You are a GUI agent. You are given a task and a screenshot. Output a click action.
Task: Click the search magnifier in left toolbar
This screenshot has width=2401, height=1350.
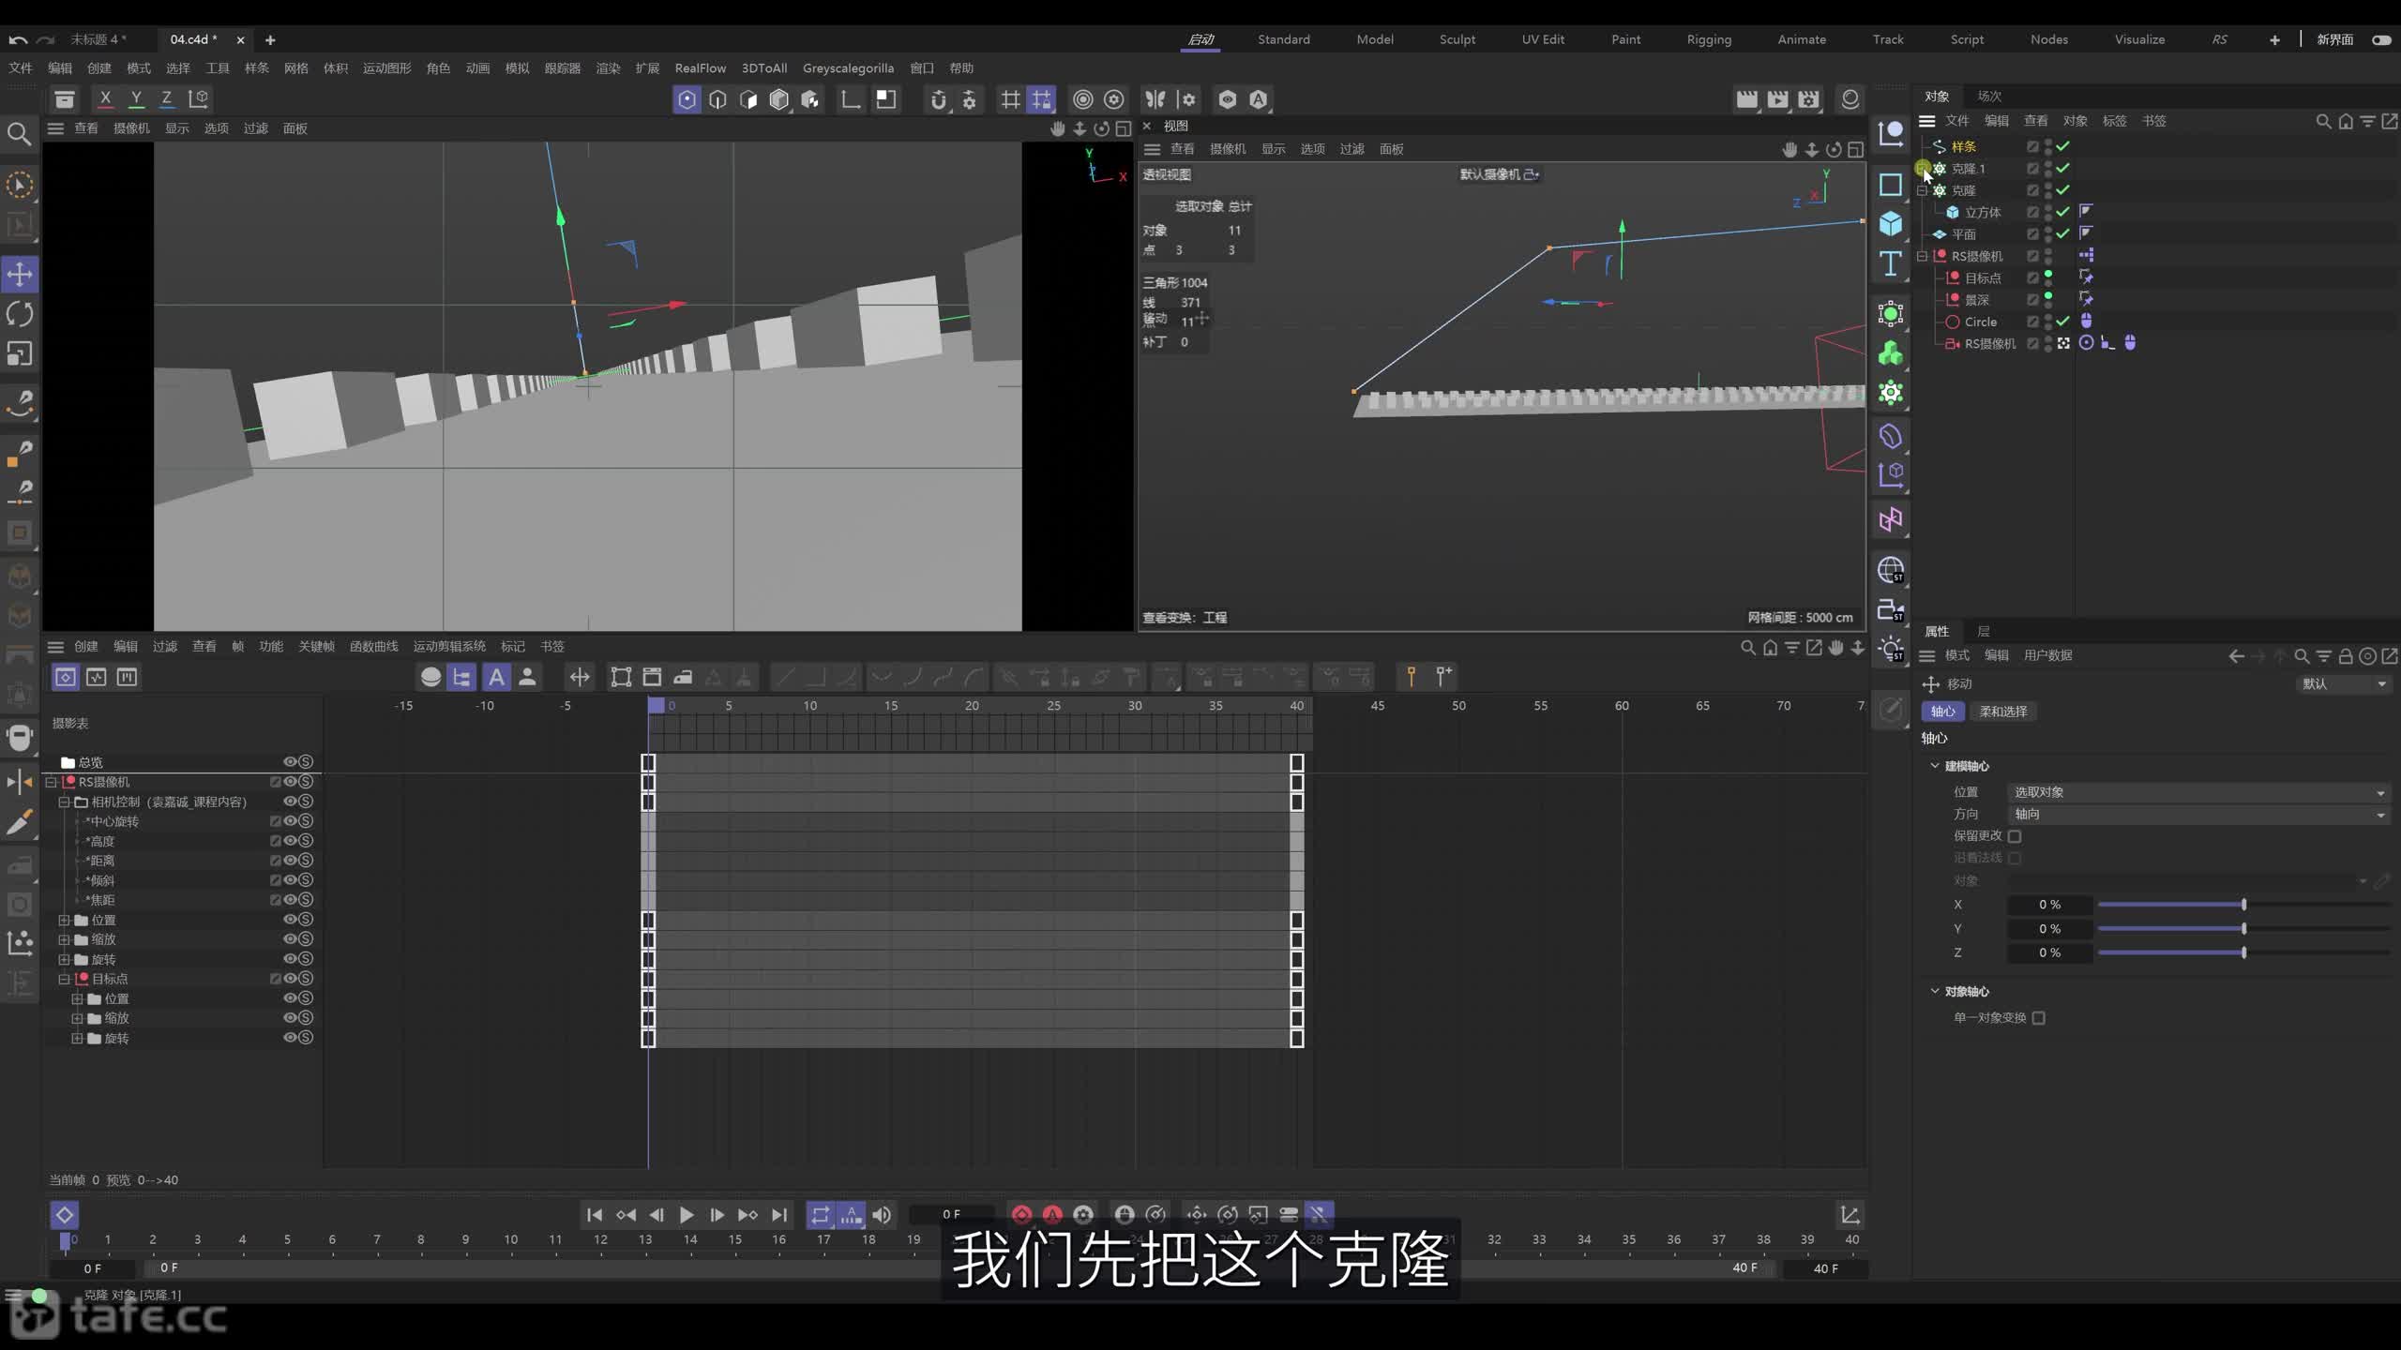coord(19,134)
